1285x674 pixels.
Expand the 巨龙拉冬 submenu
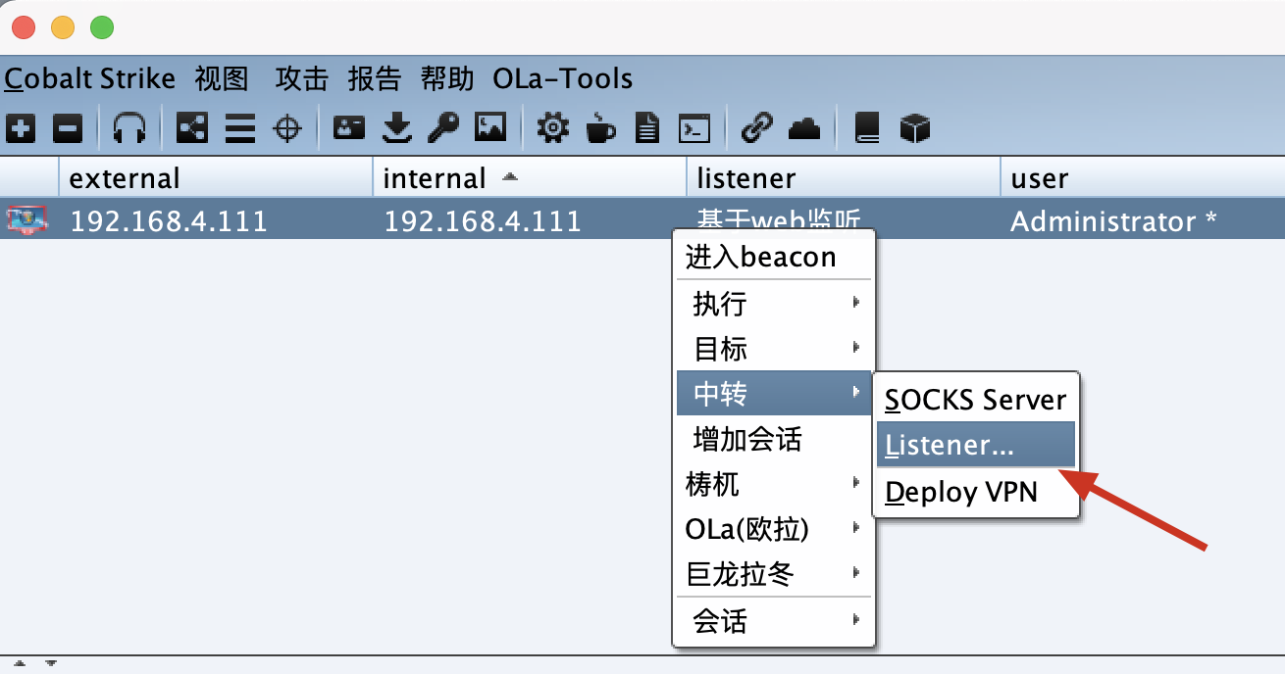click(773, 573)
